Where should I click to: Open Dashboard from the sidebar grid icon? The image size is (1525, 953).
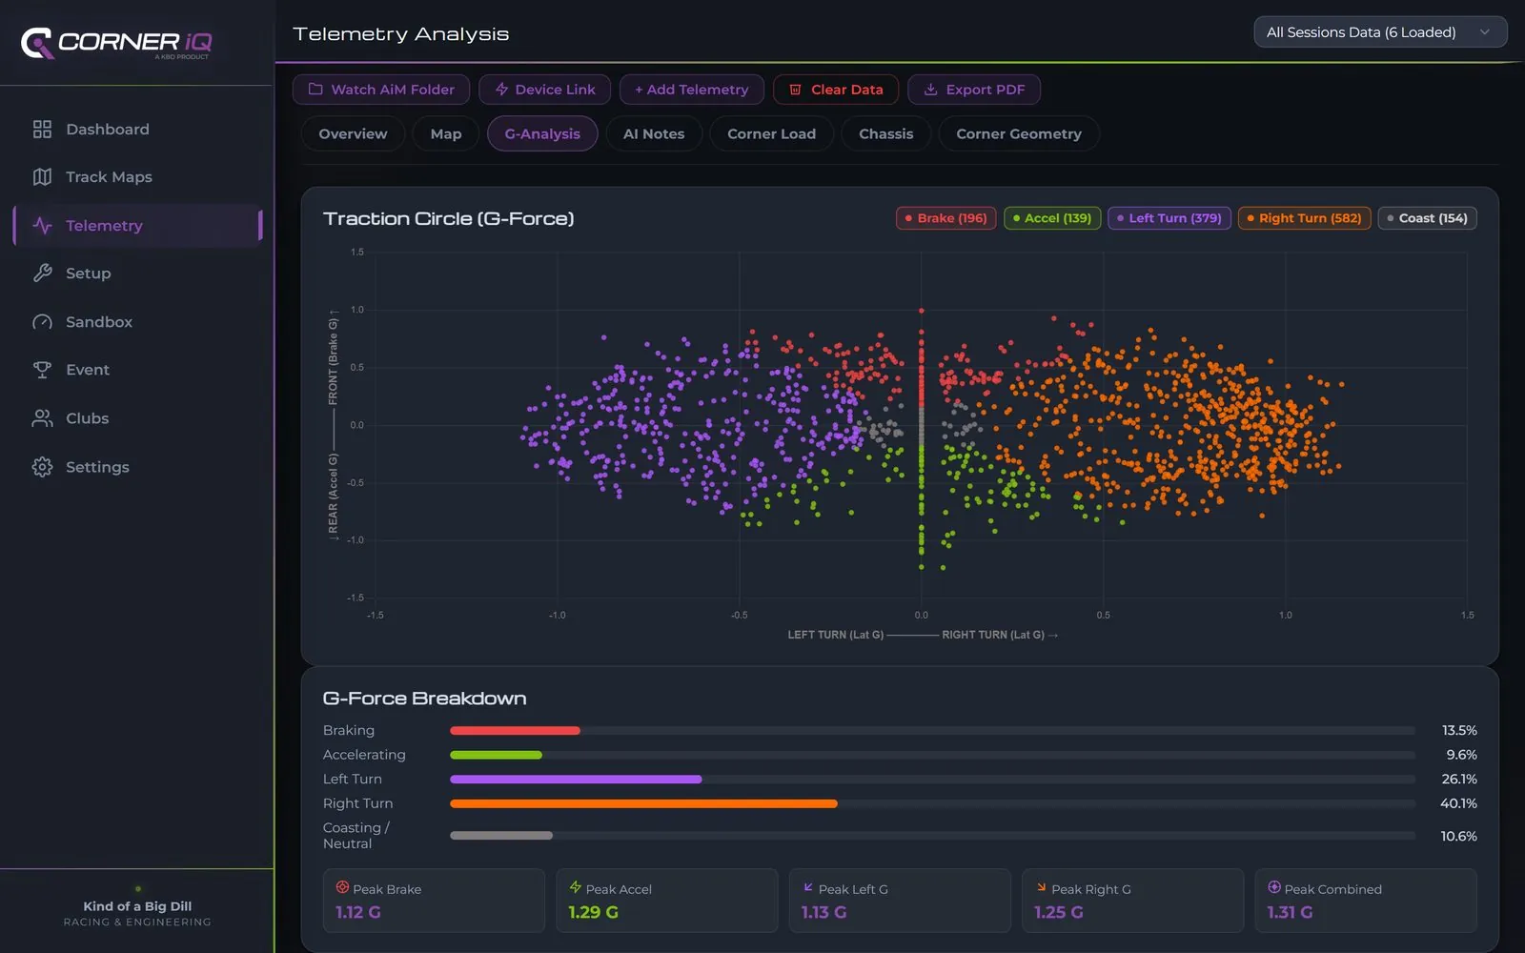[42, 129]
